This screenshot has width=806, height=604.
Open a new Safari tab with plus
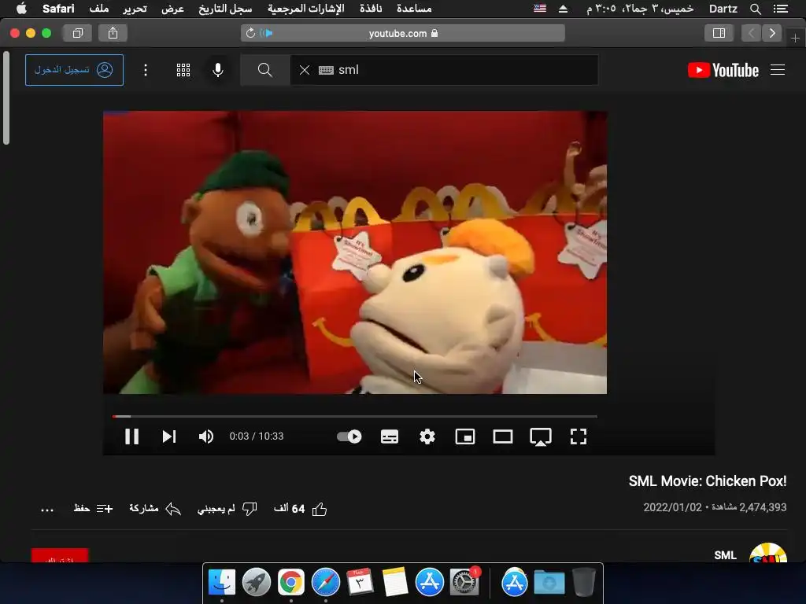(x=795, y=39)
